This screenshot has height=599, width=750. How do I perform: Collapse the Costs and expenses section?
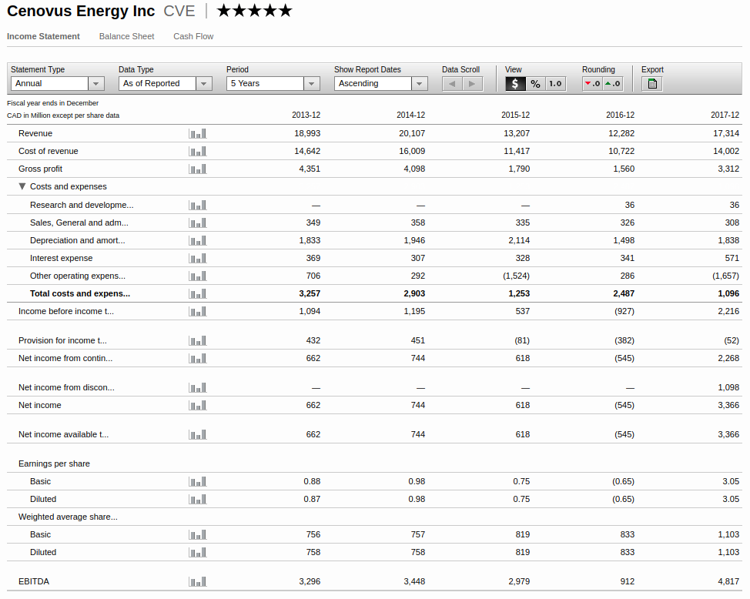pyautogui.click(x=22, y=186)
